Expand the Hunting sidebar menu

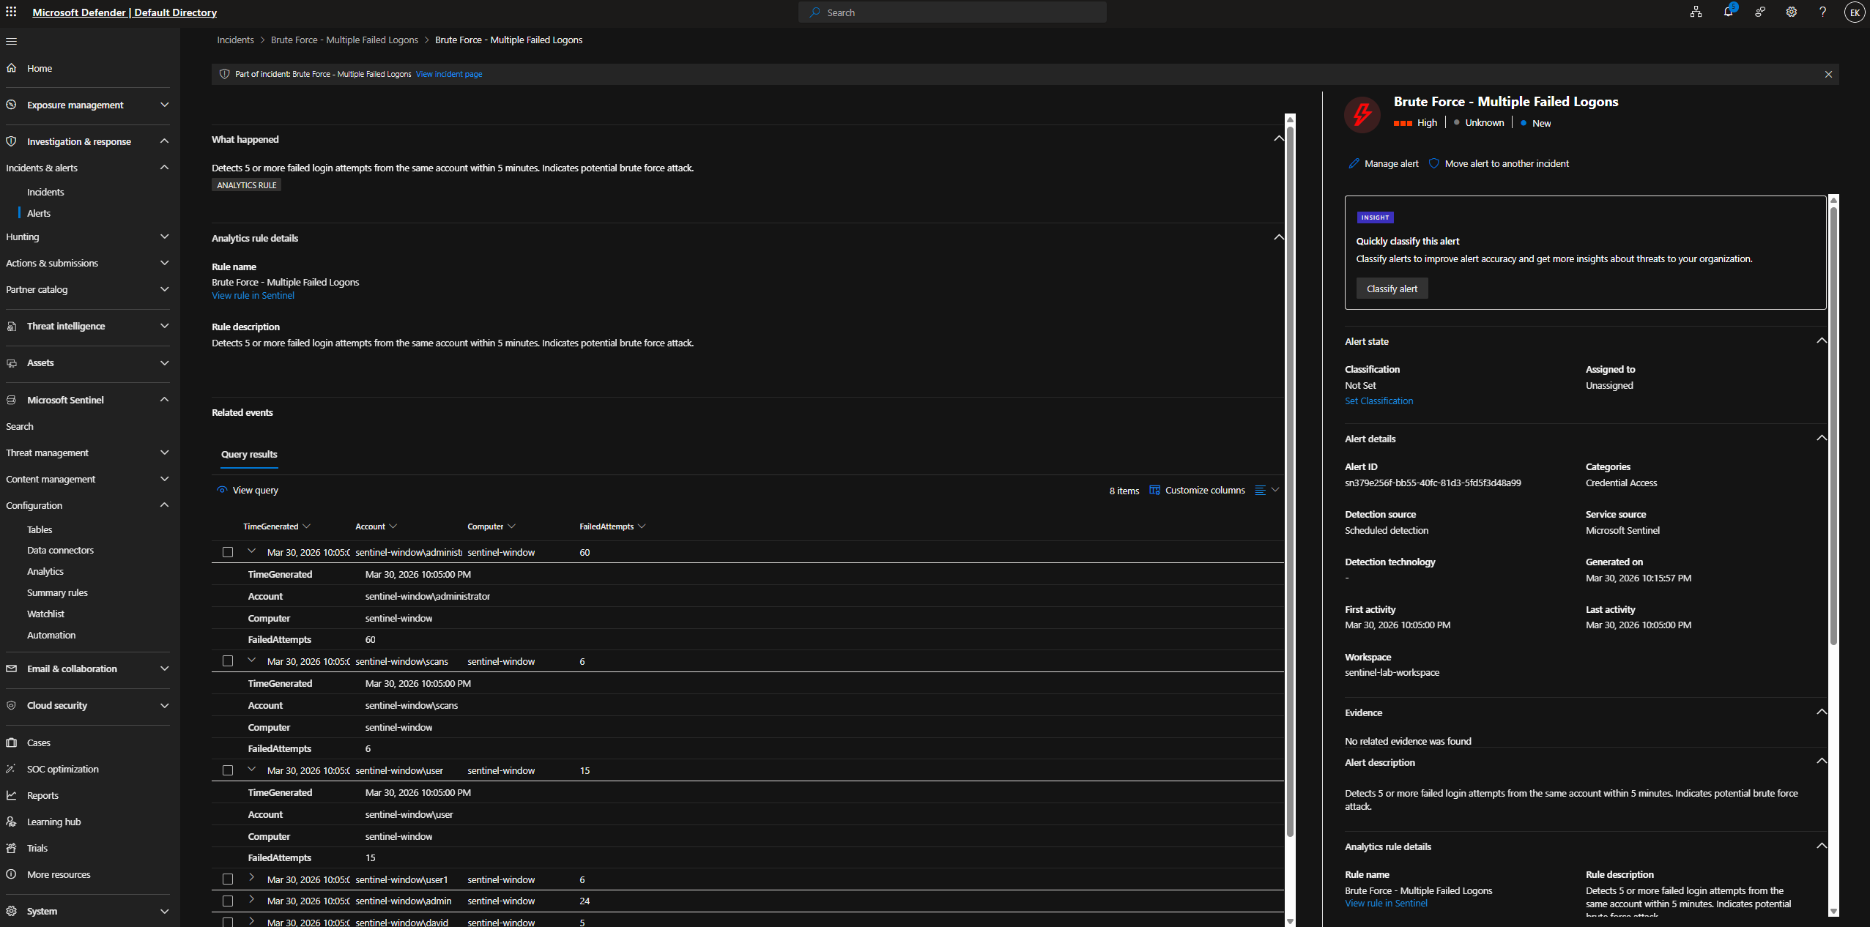point(164,237)
